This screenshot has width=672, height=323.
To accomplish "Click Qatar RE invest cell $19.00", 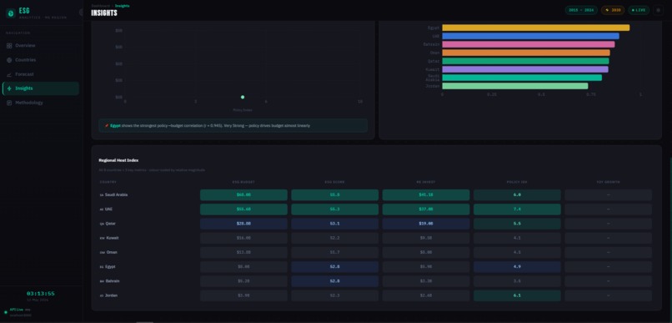I will click(426, 224).
